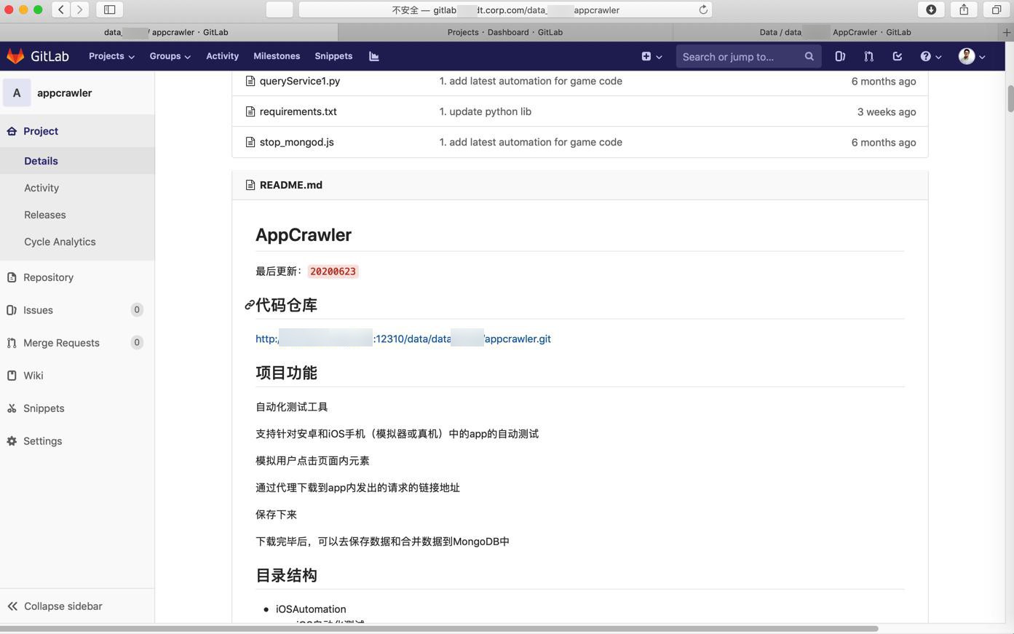Image resolution: width=1014 pixels, height=634 pixels.
Task: Click the anchor link icon beside 代码仓库
Action: [x=249, y=305]
